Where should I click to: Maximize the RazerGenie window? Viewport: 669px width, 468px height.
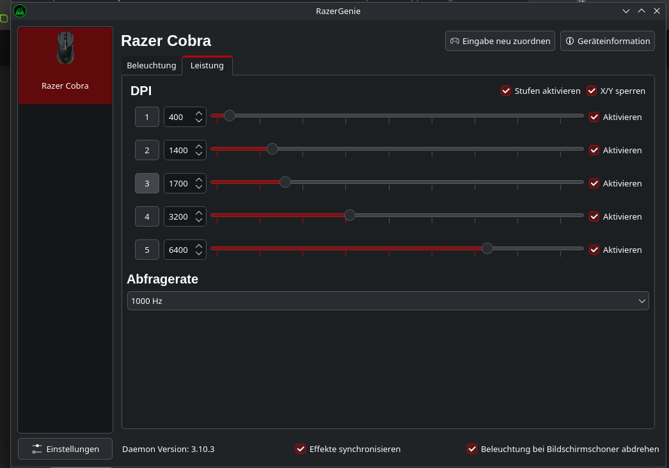pos(641,11)
